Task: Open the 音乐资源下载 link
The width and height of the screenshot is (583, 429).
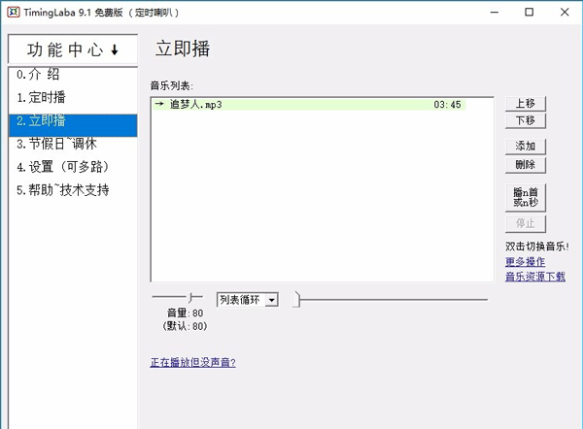Action: pyautogui.click(x=535, y=277)
